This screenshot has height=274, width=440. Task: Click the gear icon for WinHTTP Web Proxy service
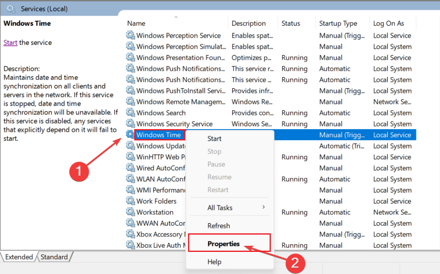[x=130, y=157]
